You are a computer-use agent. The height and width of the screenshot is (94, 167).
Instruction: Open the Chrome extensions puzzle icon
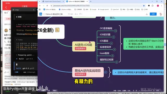[152, 6]
